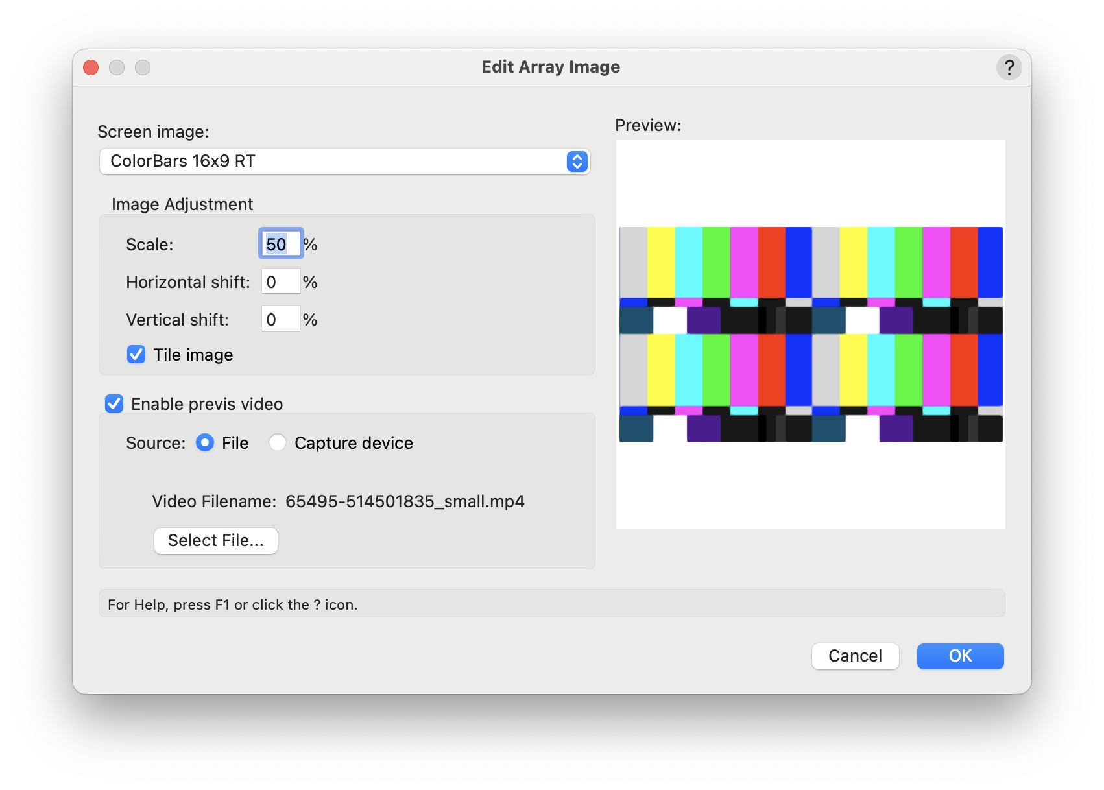Click the dropdown stepper arrows icon

(577, 162)
